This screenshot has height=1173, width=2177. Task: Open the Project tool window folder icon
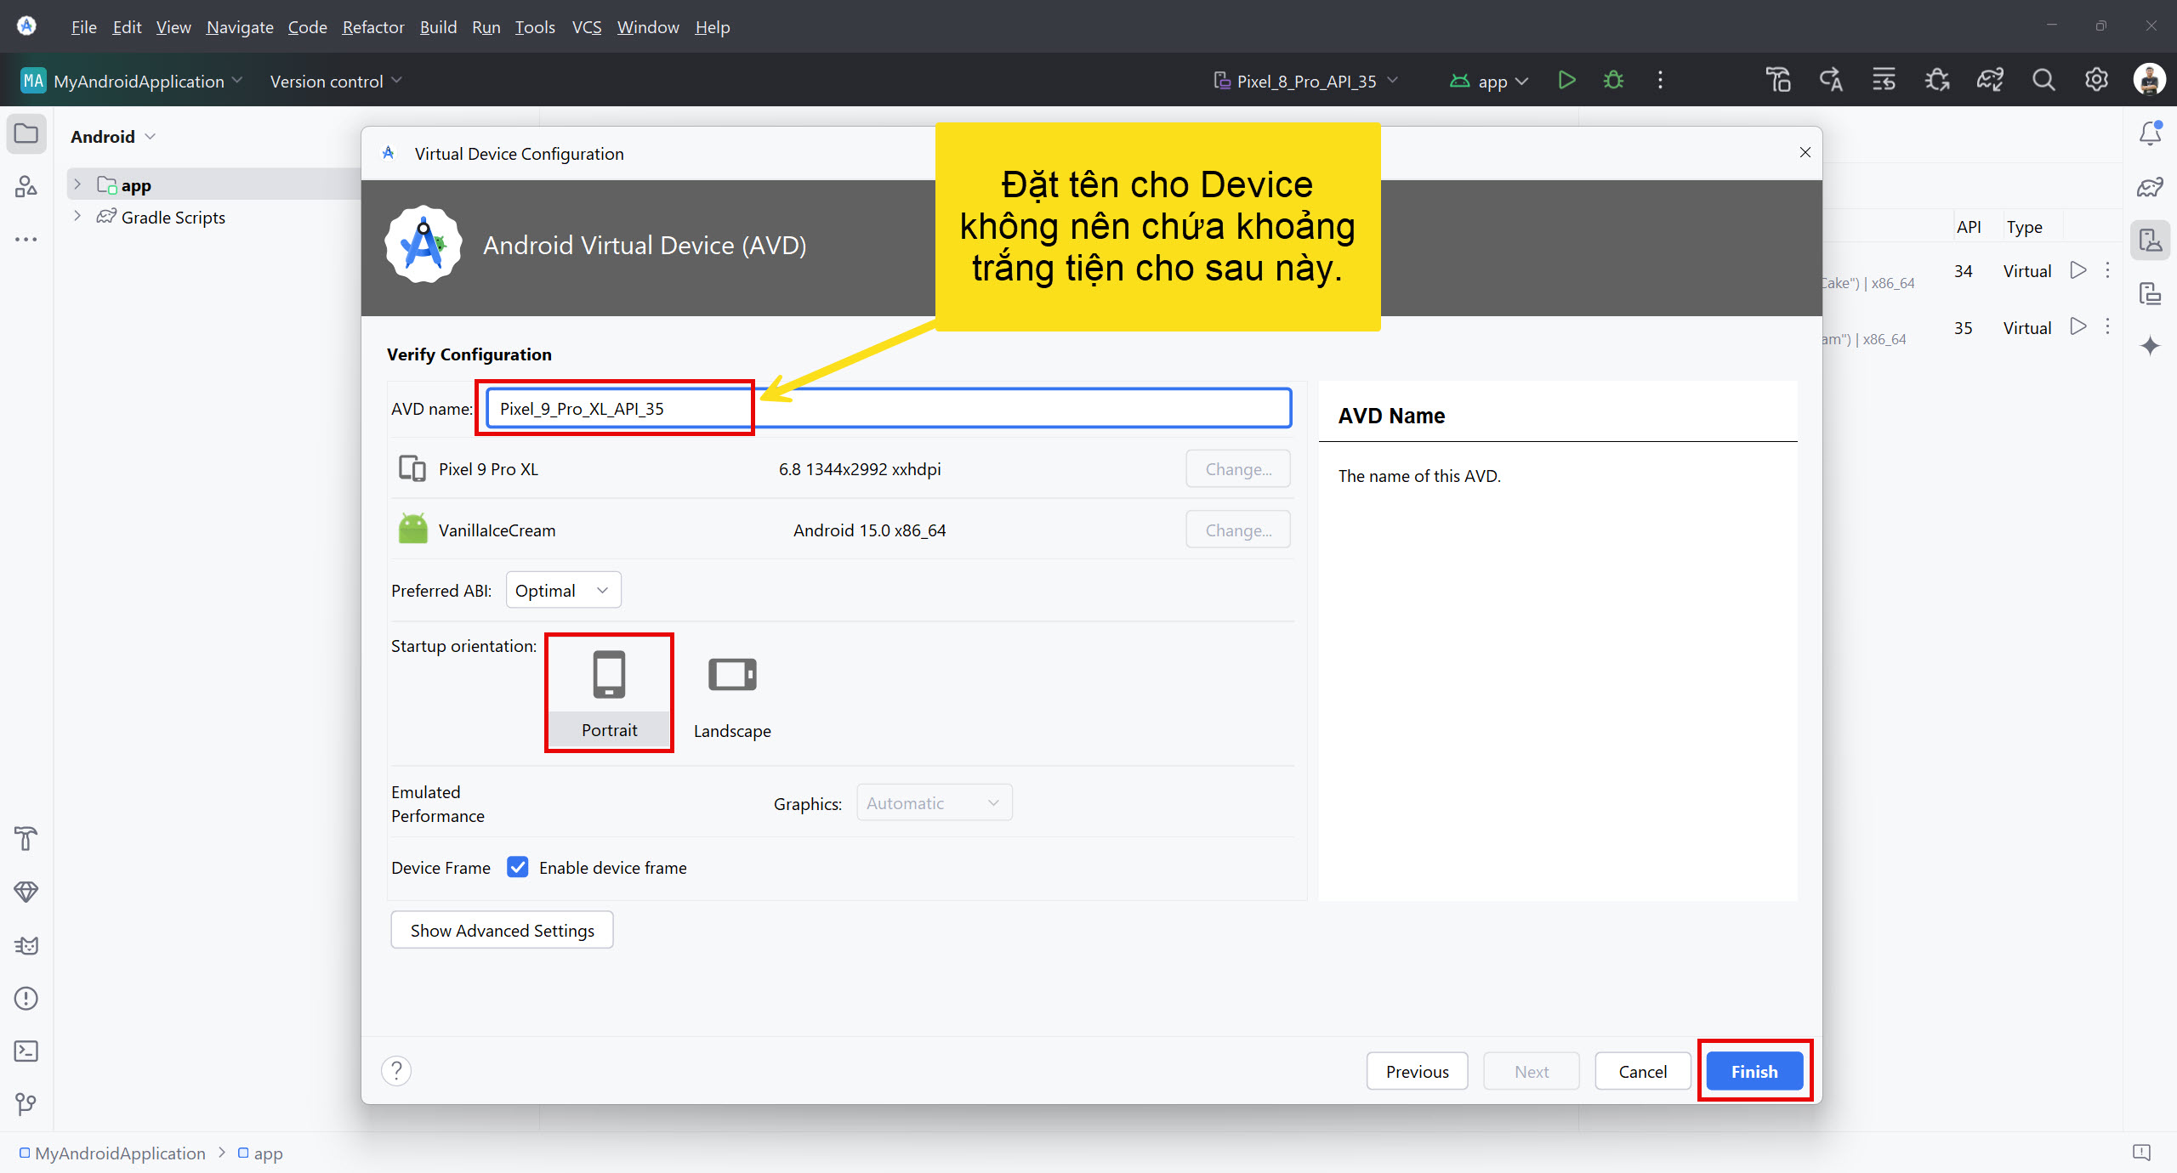26,134
